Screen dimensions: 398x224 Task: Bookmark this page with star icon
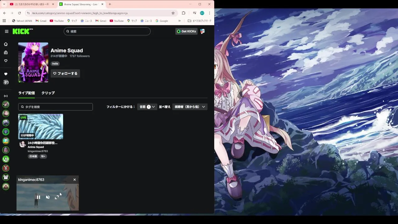click(x=173, y=13)
